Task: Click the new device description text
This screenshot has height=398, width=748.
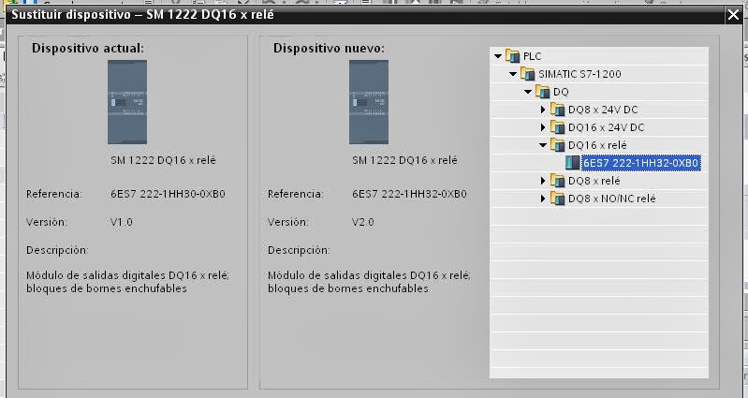Action: [369, 282]
